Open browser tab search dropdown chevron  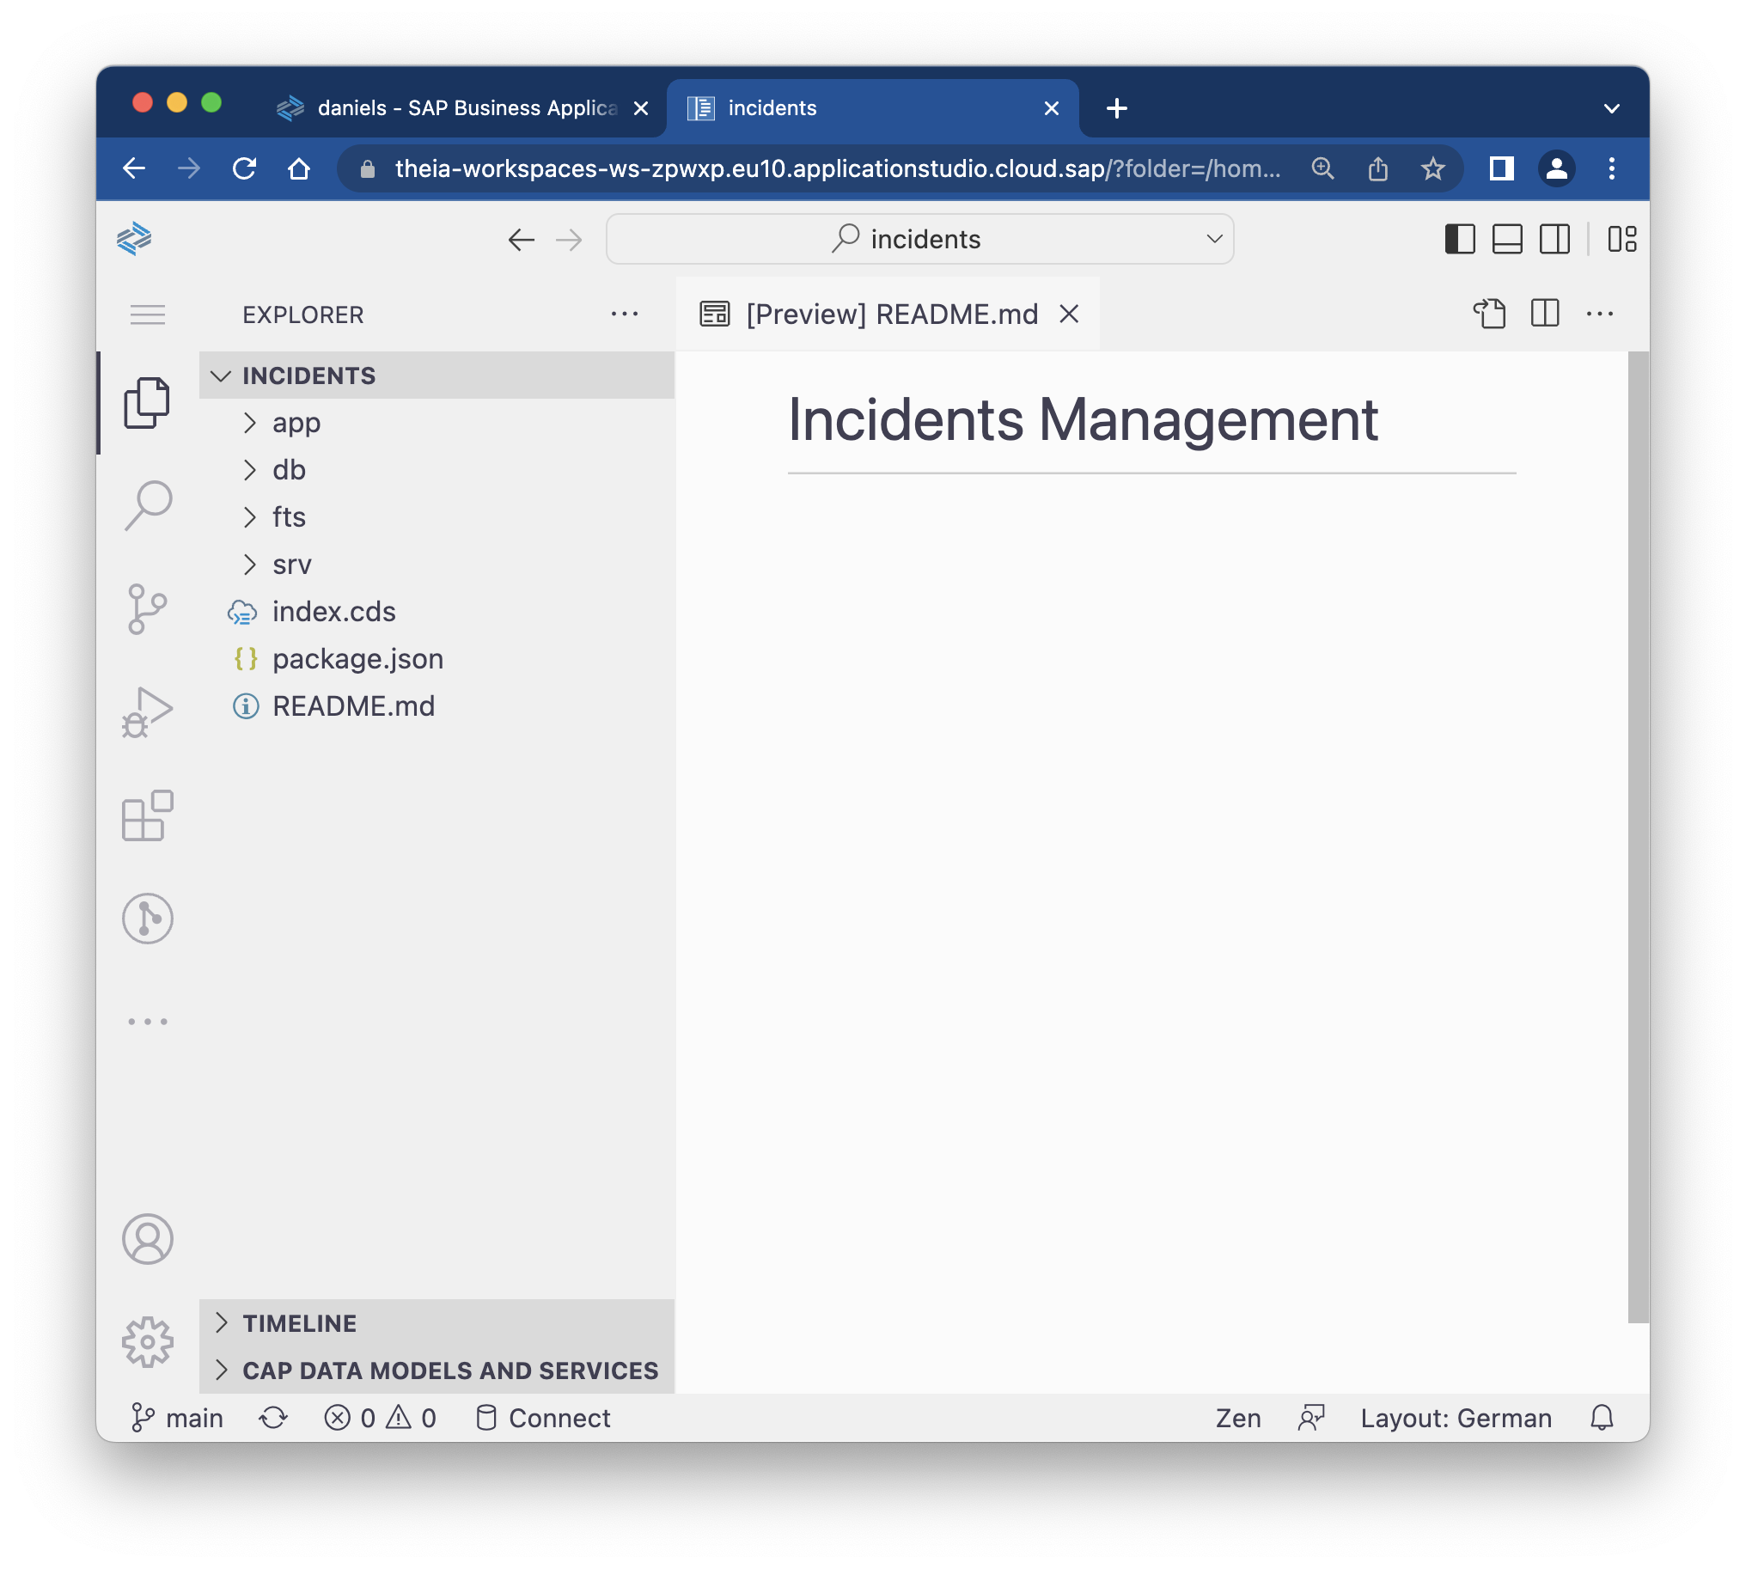tap(1612, 108)
